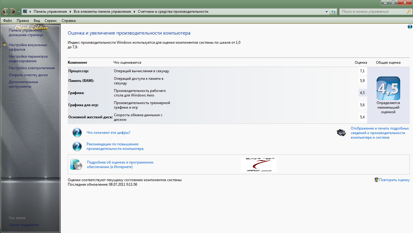Click memory score 5,9
The height and width of the screenshot is (233, 413).
coord(362,81)
